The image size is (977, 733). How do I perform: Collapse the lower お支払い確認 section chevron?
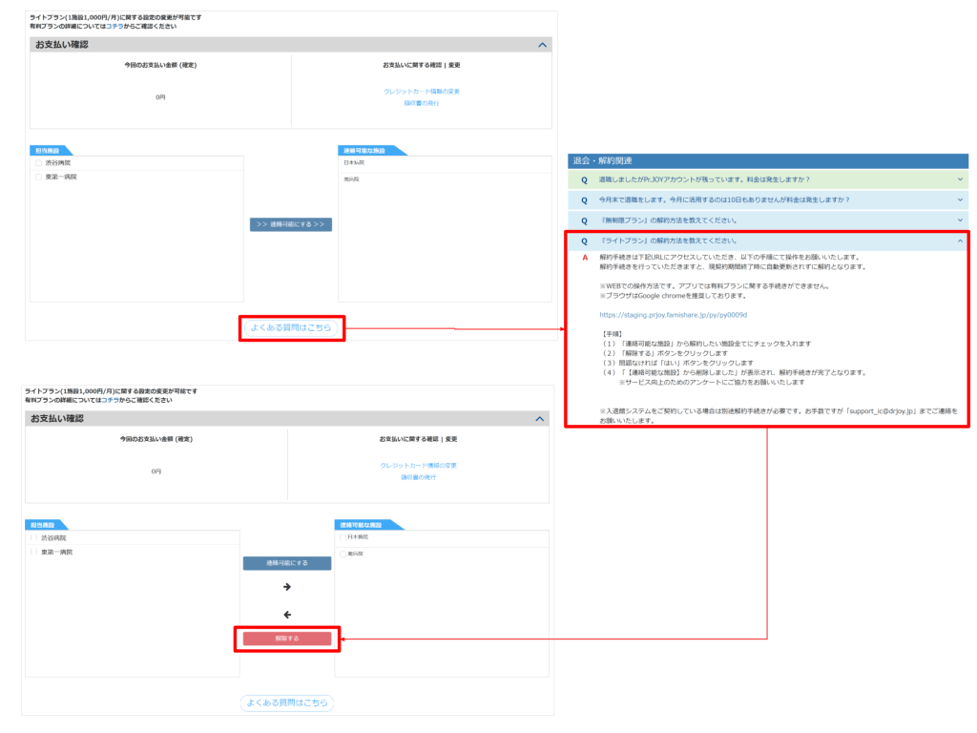tap(539, 419)
